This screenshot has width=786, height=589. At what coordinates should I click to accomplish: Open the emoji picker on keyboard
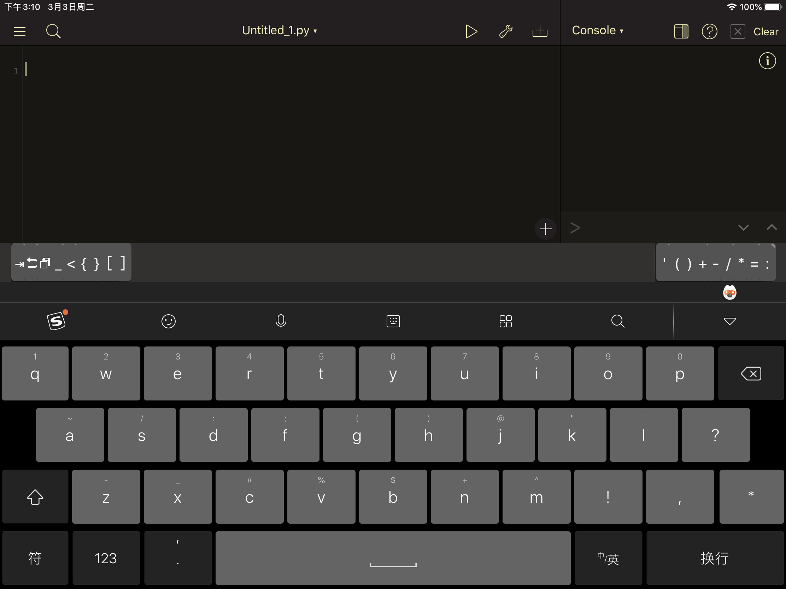click(169, 321)
